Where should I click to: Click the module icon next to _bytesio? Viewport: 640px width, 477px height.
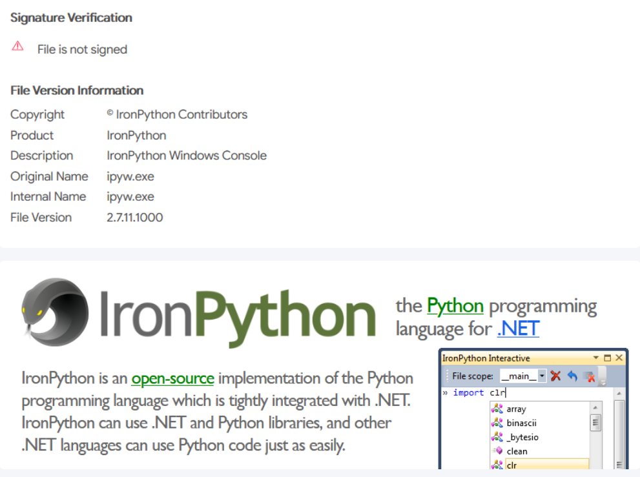pyautogui.click(x=497, y=437)
